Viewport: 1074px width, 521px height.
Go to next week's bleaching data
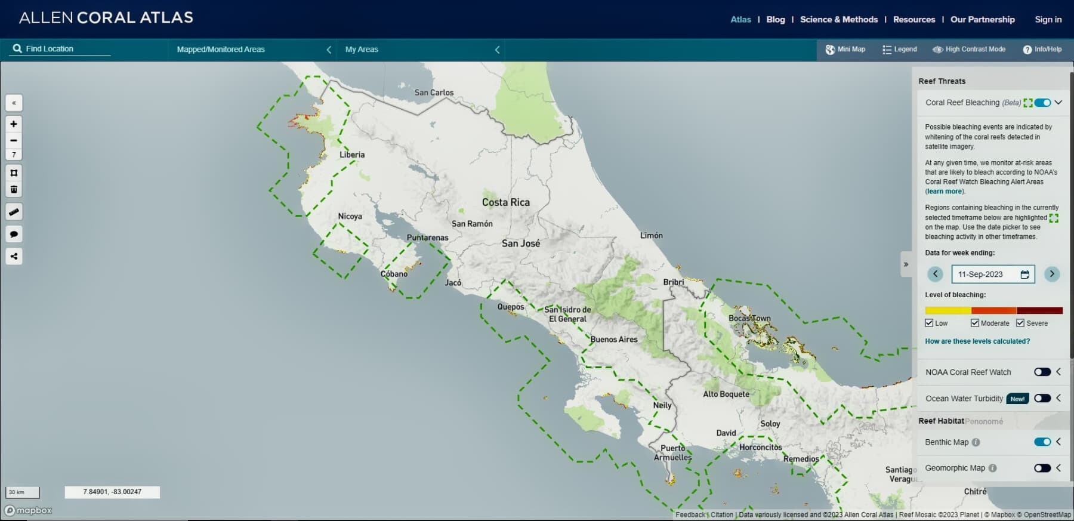tap(1052, 274)
